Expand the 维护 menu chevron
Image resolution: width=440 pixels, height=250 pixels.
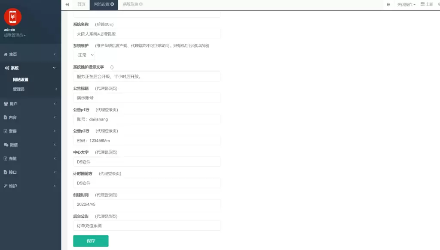pos(55,186)
